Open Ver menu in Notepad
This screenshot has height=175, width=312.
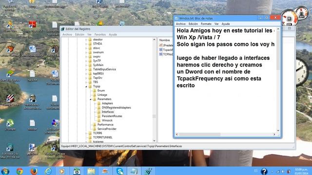216,24
